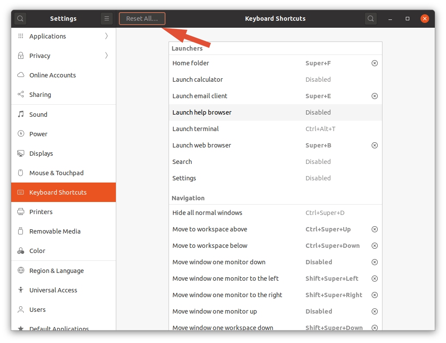
Task: Expand the Privacy chevron
Action: [x=106, y=55]
